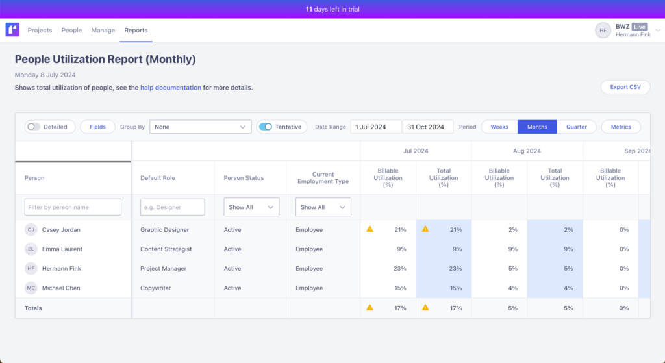Click warning icon in Casey Jordan's Total Utilization
The image size is (665, 363).
point(425,229)
